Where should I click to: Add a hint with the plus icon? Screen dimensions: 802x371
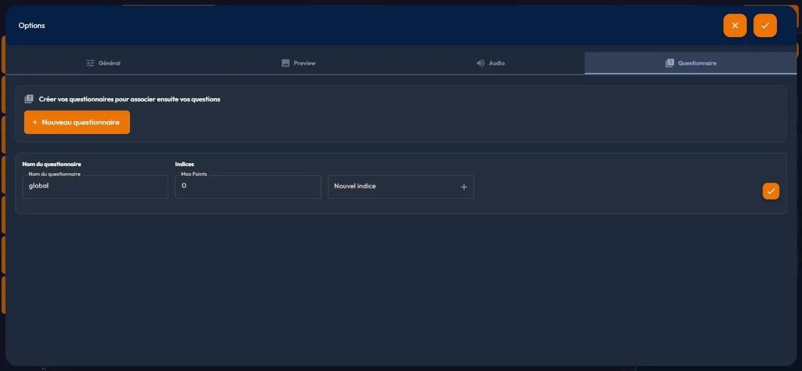[x=464, y=187]
